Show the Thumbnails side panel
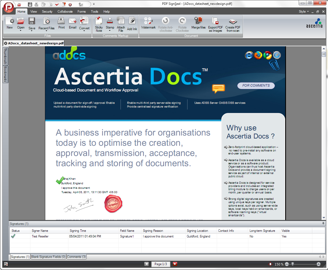The height and width of the screenshot is (270, 328). pos(5,56)
